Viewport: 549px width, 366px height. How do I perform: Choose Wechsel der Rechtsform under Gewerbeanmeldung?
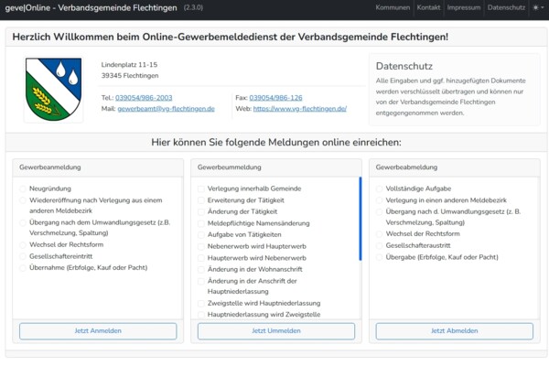pos(23,245)
